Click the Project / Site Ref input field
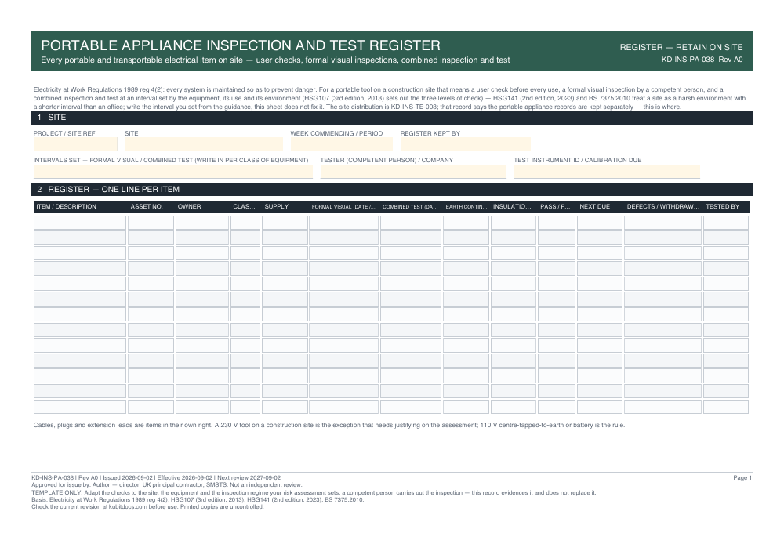This screenshot has height=555, width=784. (x=75, y=144)
